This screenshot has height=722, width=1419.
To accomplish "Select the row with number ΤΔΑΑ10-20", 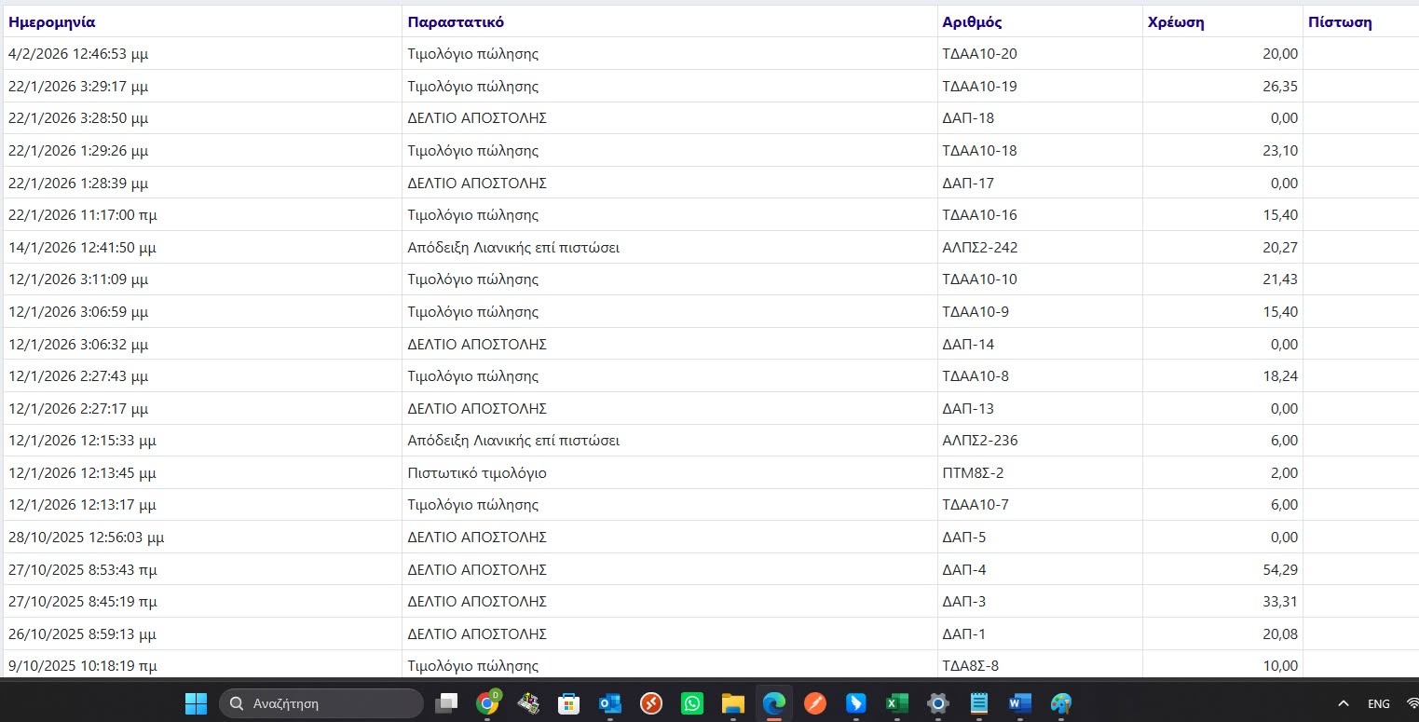I will pos(709,54).
